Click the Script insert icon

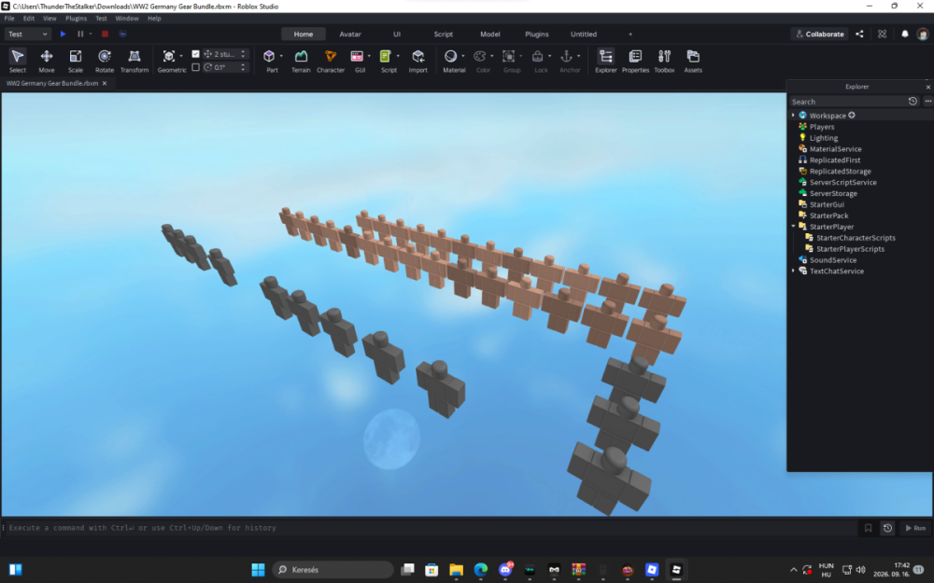pyautogui.click(x=386, y=57)
